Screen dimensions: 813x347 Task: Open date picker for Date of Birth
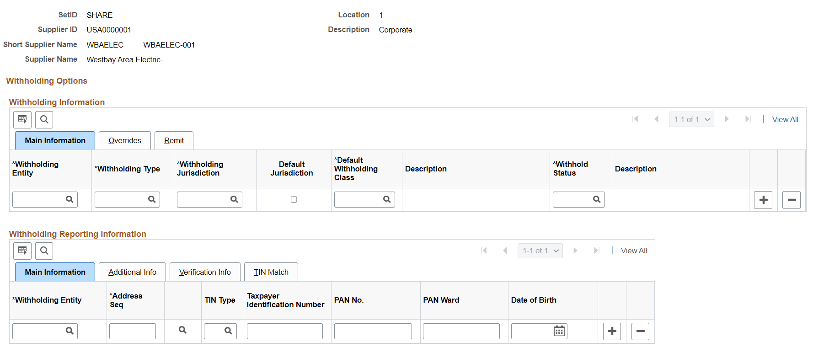click(559, 331)
